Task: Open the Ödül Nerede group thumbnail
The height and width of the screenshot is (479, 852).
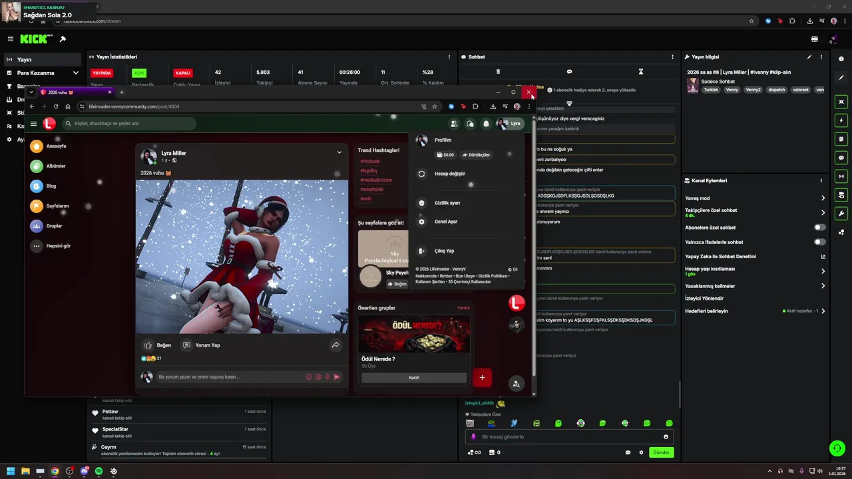Action: [414, 333]
